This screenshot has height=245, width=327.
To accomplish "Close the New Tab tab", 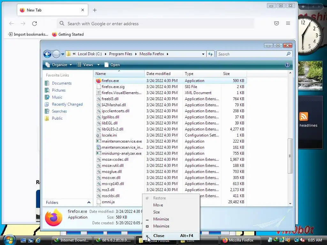I will 83,10.
